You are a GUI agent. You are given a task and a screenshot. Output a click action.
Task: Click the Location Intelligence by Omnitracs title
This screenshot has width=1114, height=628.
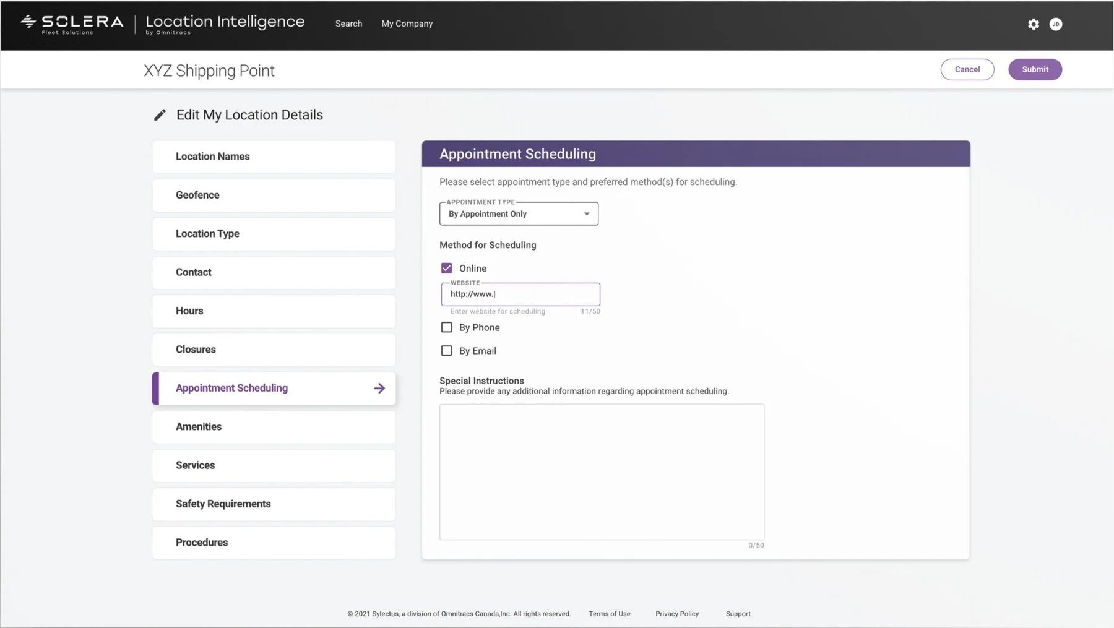tap(225, 24)
